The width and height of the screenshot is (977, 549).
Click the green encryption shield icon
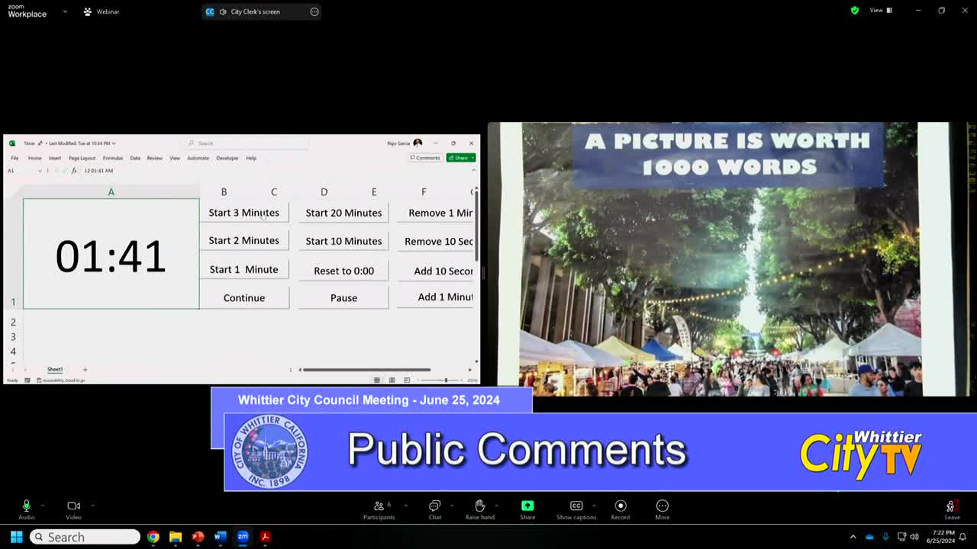(854, 11)
